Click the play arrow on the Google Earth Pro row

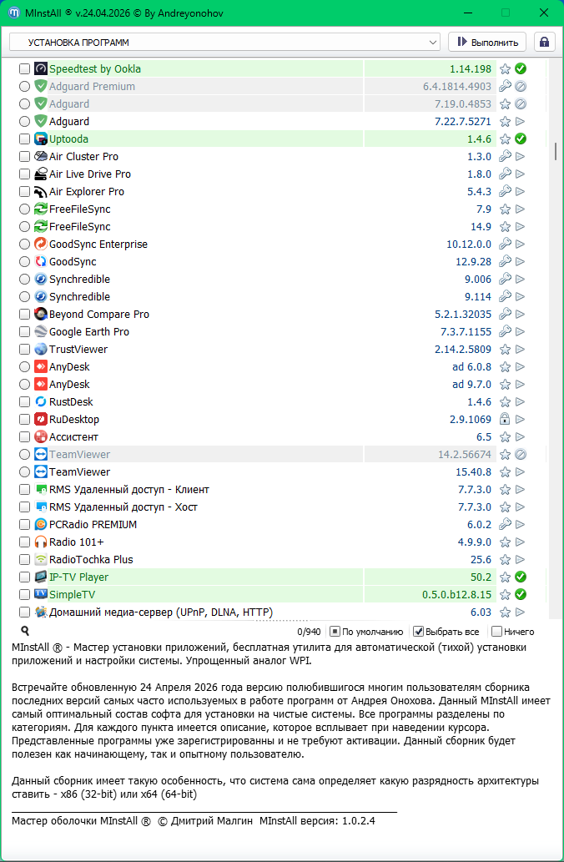(521, 332)
